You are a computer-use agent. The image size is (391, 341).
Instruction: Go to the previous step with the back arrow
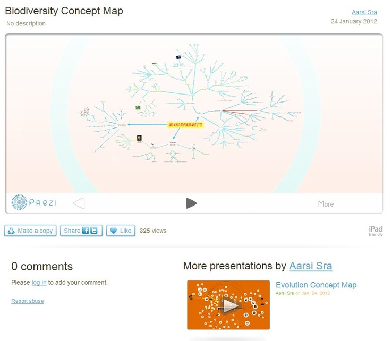79,203
